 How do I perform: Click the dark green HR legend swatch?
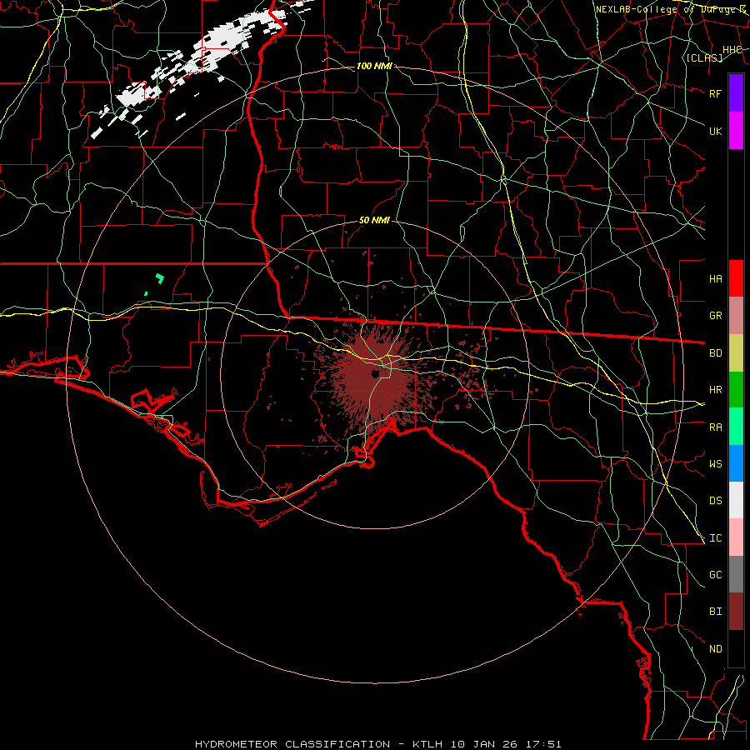[x=736, y=389]
